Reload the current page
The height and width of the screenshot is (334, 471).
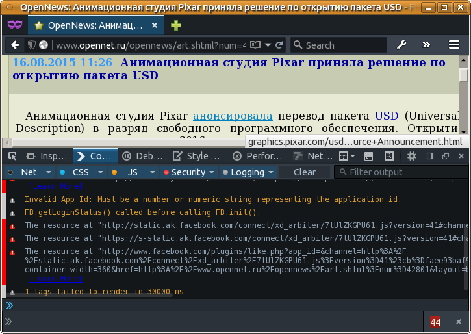pyautogui.click(x=279, y=45)
